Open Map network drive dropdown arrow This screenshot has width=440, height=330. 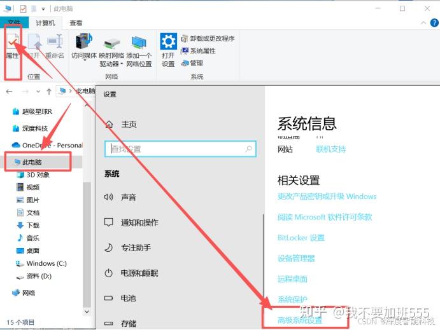[x=122, y=64]
